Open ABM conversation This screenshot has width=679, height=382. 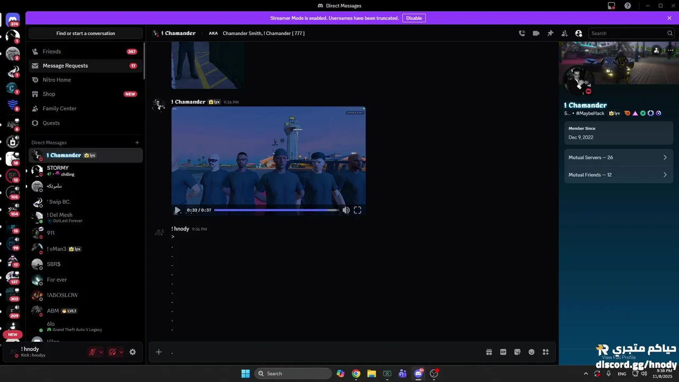pos(85,310)
